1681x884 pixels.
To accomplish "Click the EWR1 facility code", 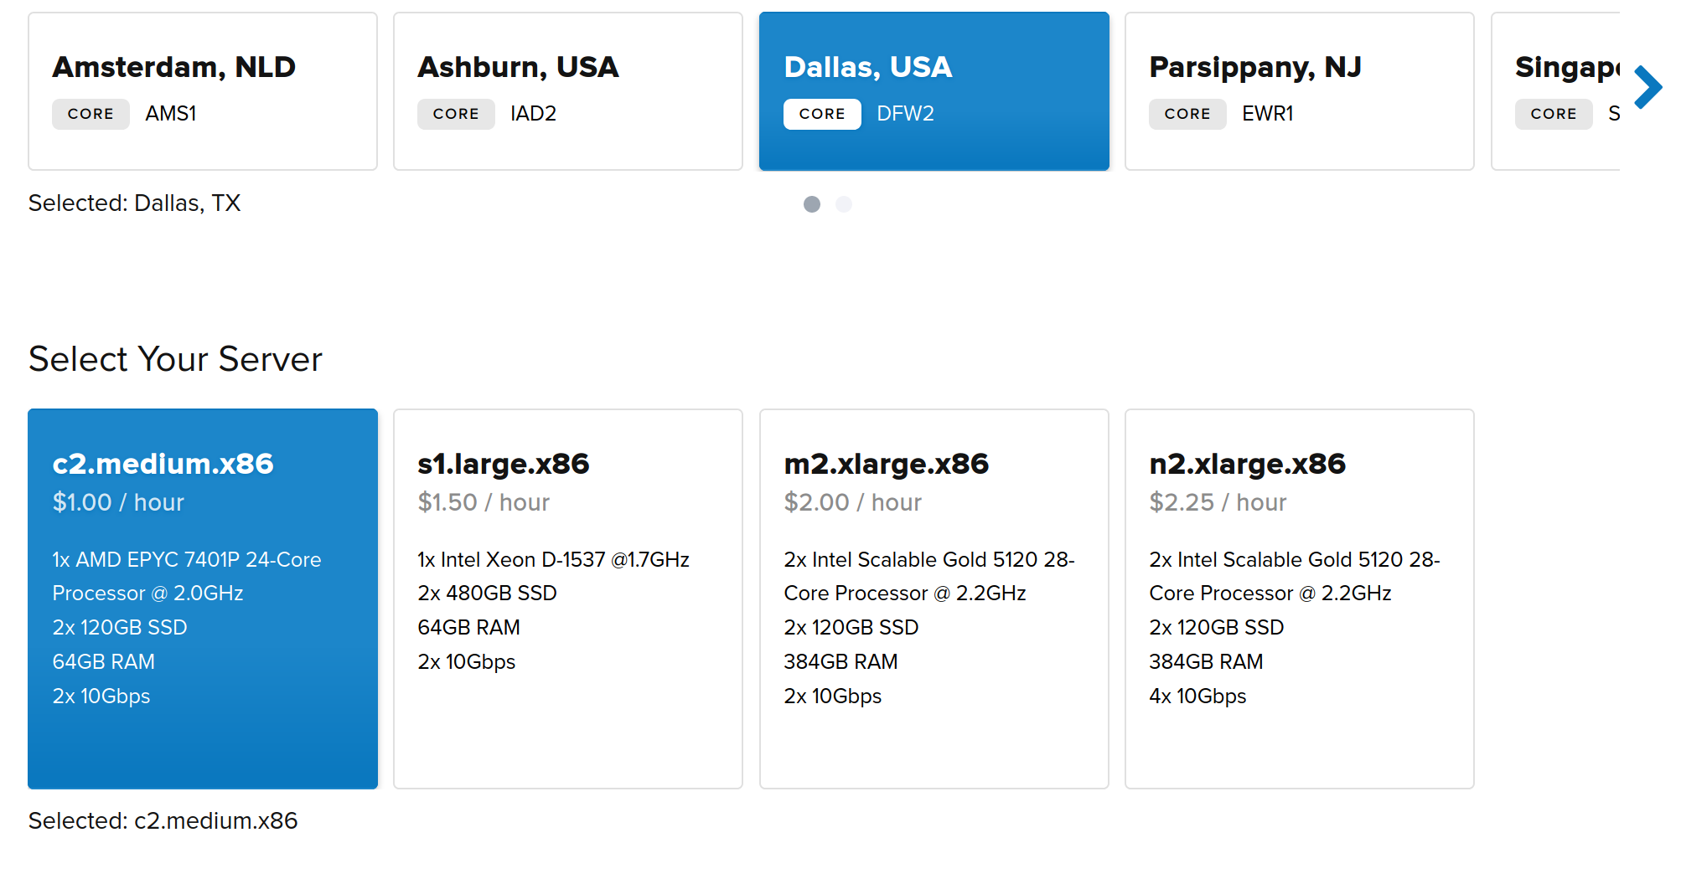I will [x=1268, y=114].
